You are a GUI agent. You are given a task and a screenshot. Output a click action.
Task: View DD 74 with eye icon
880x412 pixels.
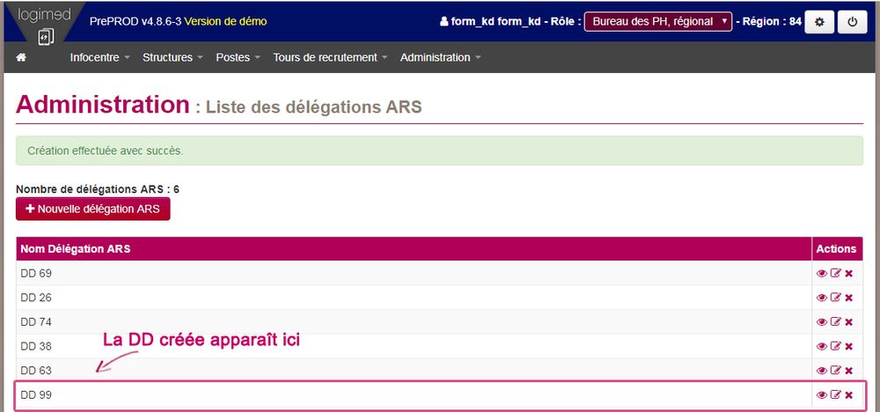pyautogui.click(x=822, y=322)
